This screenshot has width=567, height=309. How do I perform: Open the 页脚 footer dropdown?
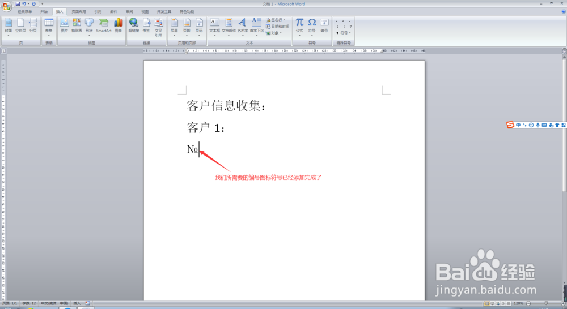187,27
